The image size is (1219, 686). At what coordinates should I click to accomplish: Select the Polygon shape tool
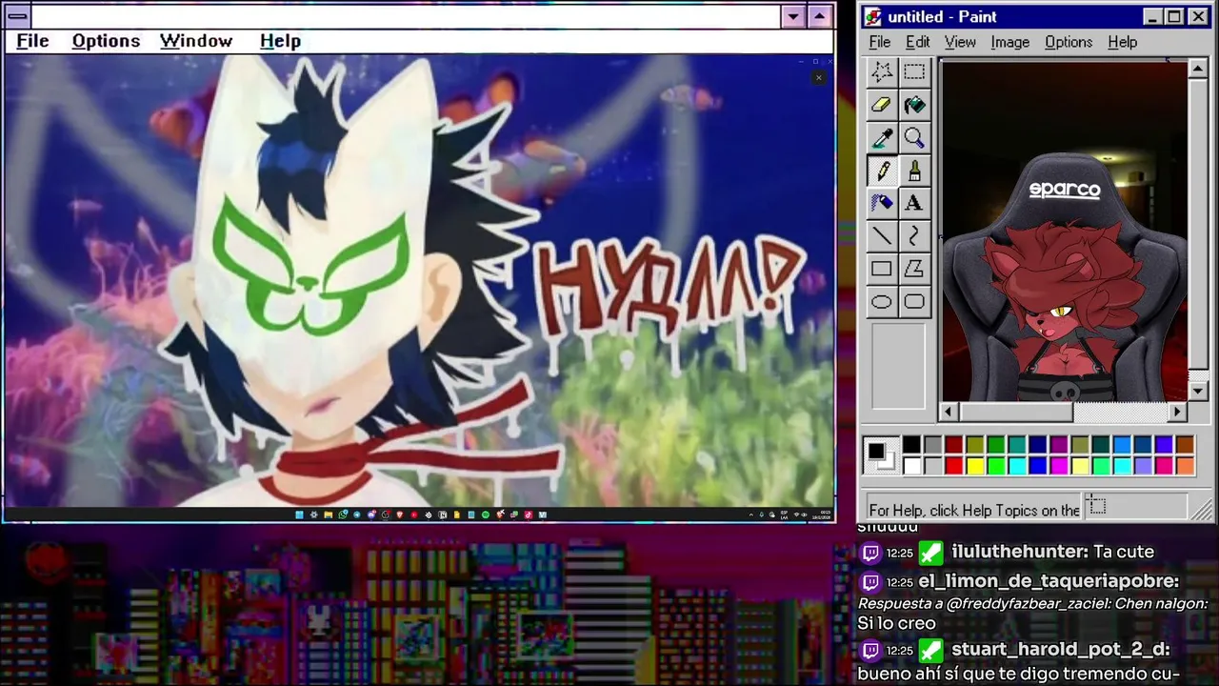pos(914,269)
